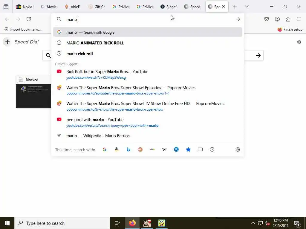Screen dimensions: 306x229
Task: Close the active Speed Dial tab
Action: tap(224, 7)
